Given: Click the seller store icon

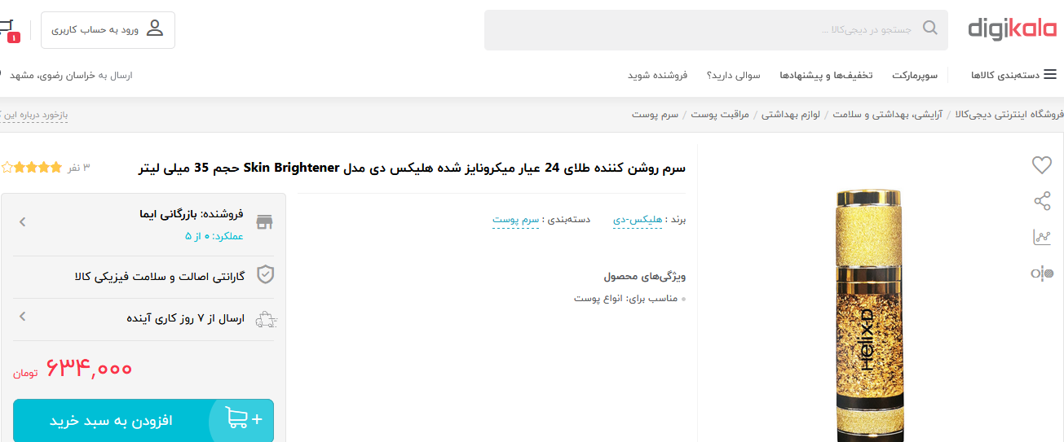Looking at the screenshot, I should [x=264, y=222].
